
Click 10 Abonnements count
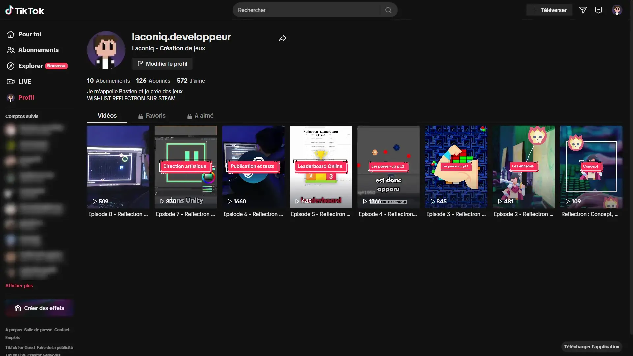tap(108, 81)
